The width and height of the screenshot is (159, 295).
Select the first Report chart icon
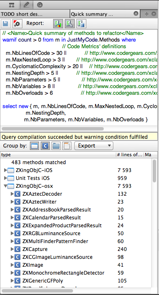pos(58,24)
